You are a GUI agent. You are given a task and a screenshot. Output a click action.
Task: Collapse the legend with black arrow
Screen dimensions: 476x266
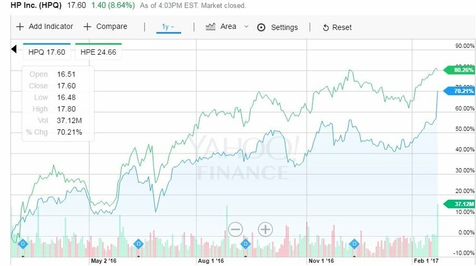pos(14,50)
